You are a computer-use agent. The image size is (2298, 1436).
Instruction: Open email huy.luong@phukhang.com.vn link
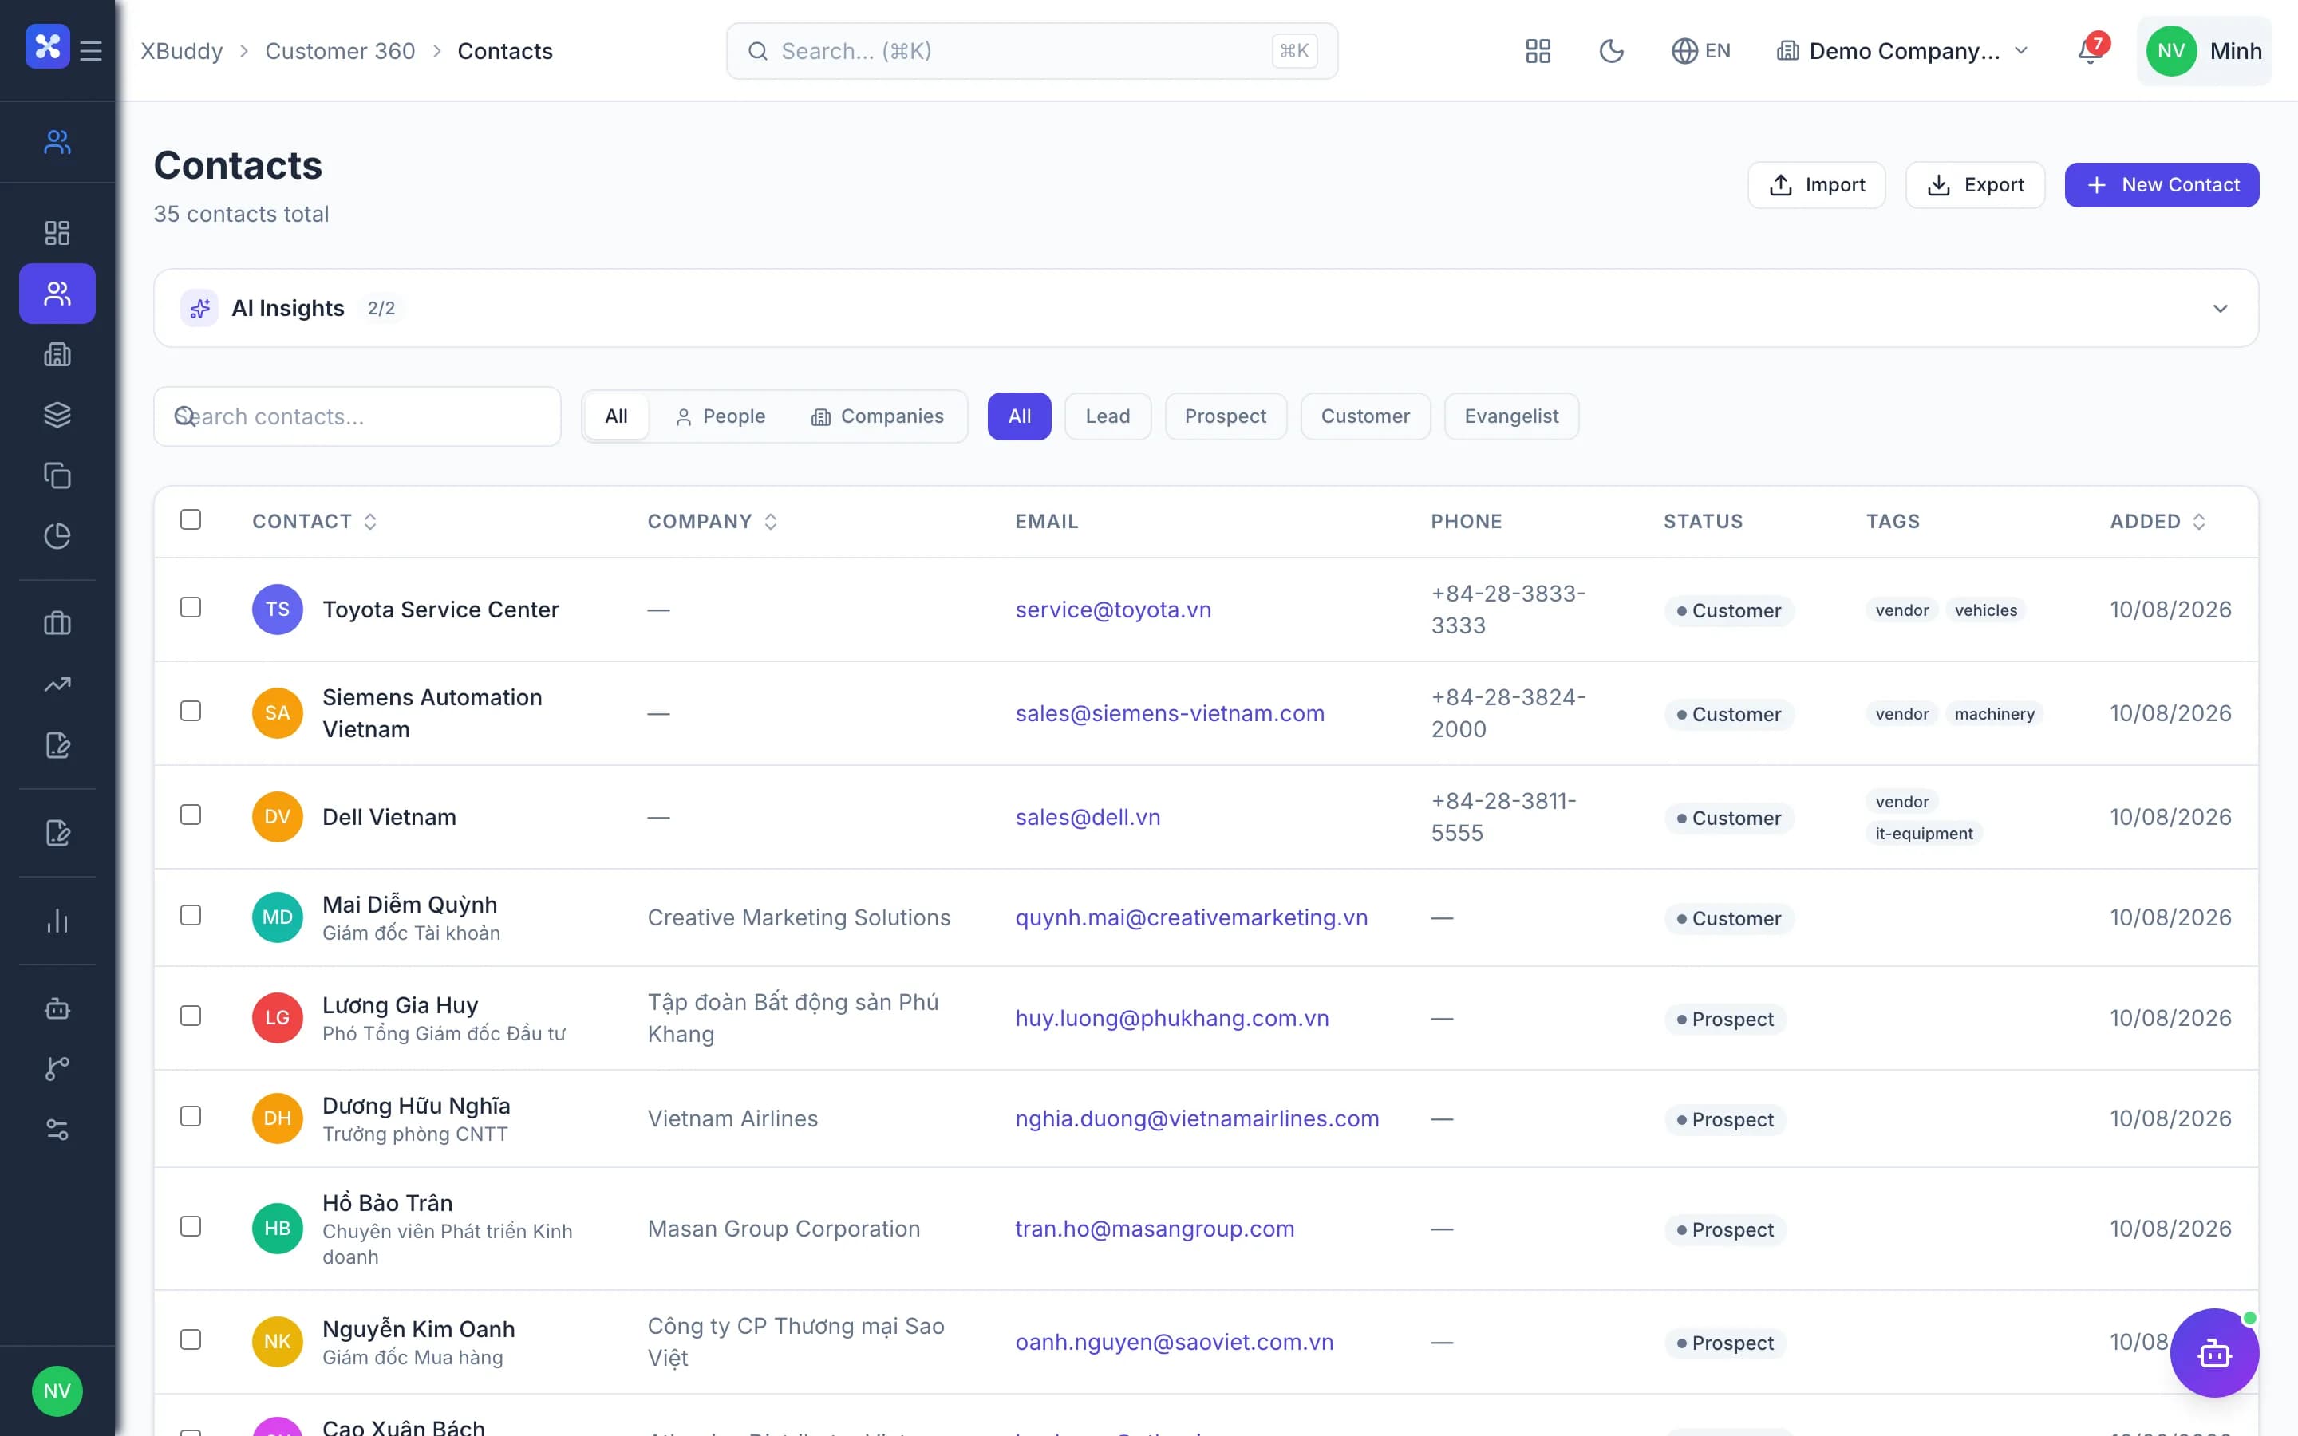pos(1172,1018)
